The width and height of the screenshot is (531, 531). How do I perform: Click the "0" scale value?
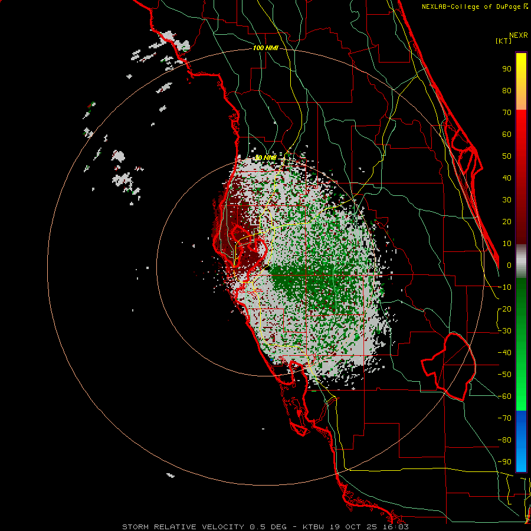[509, 265]
